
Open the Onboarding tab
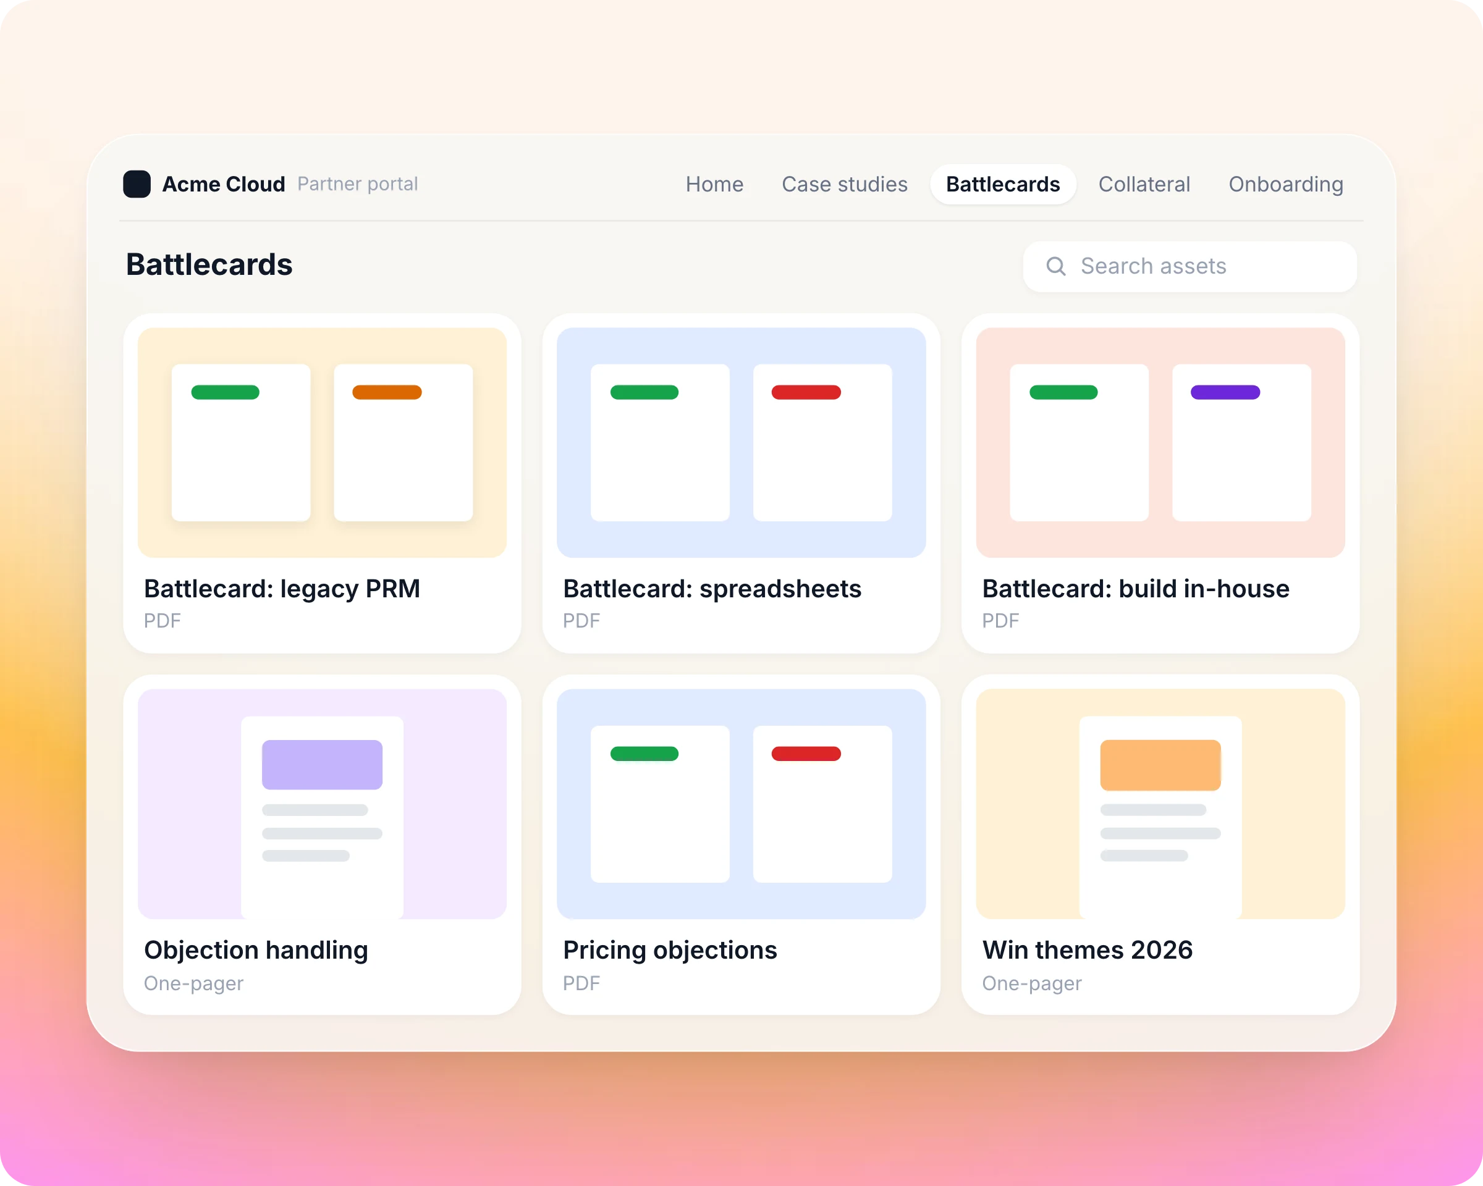pos(1286,184)
